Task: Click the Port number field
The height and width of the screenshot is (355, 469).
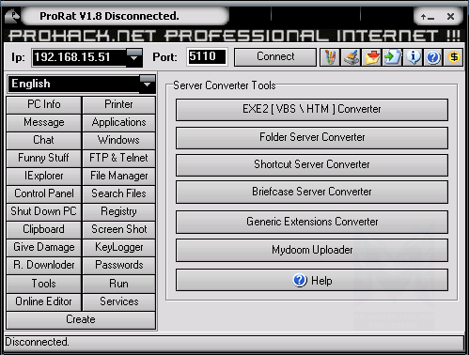Action: (207, 57)
